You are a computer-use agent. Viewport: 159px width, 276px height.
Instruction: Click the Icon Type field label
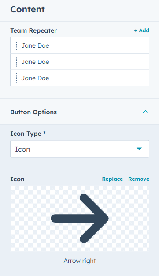tap(26, 134)
